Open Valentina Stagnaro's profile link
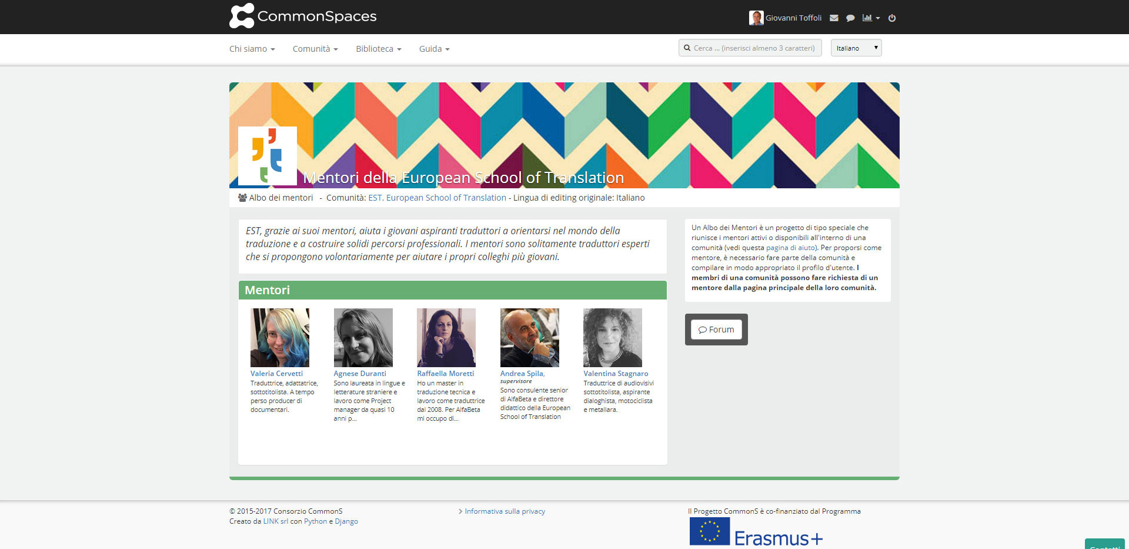Image resolution: width=1129 pixels, height=549 pixels. 616,374
